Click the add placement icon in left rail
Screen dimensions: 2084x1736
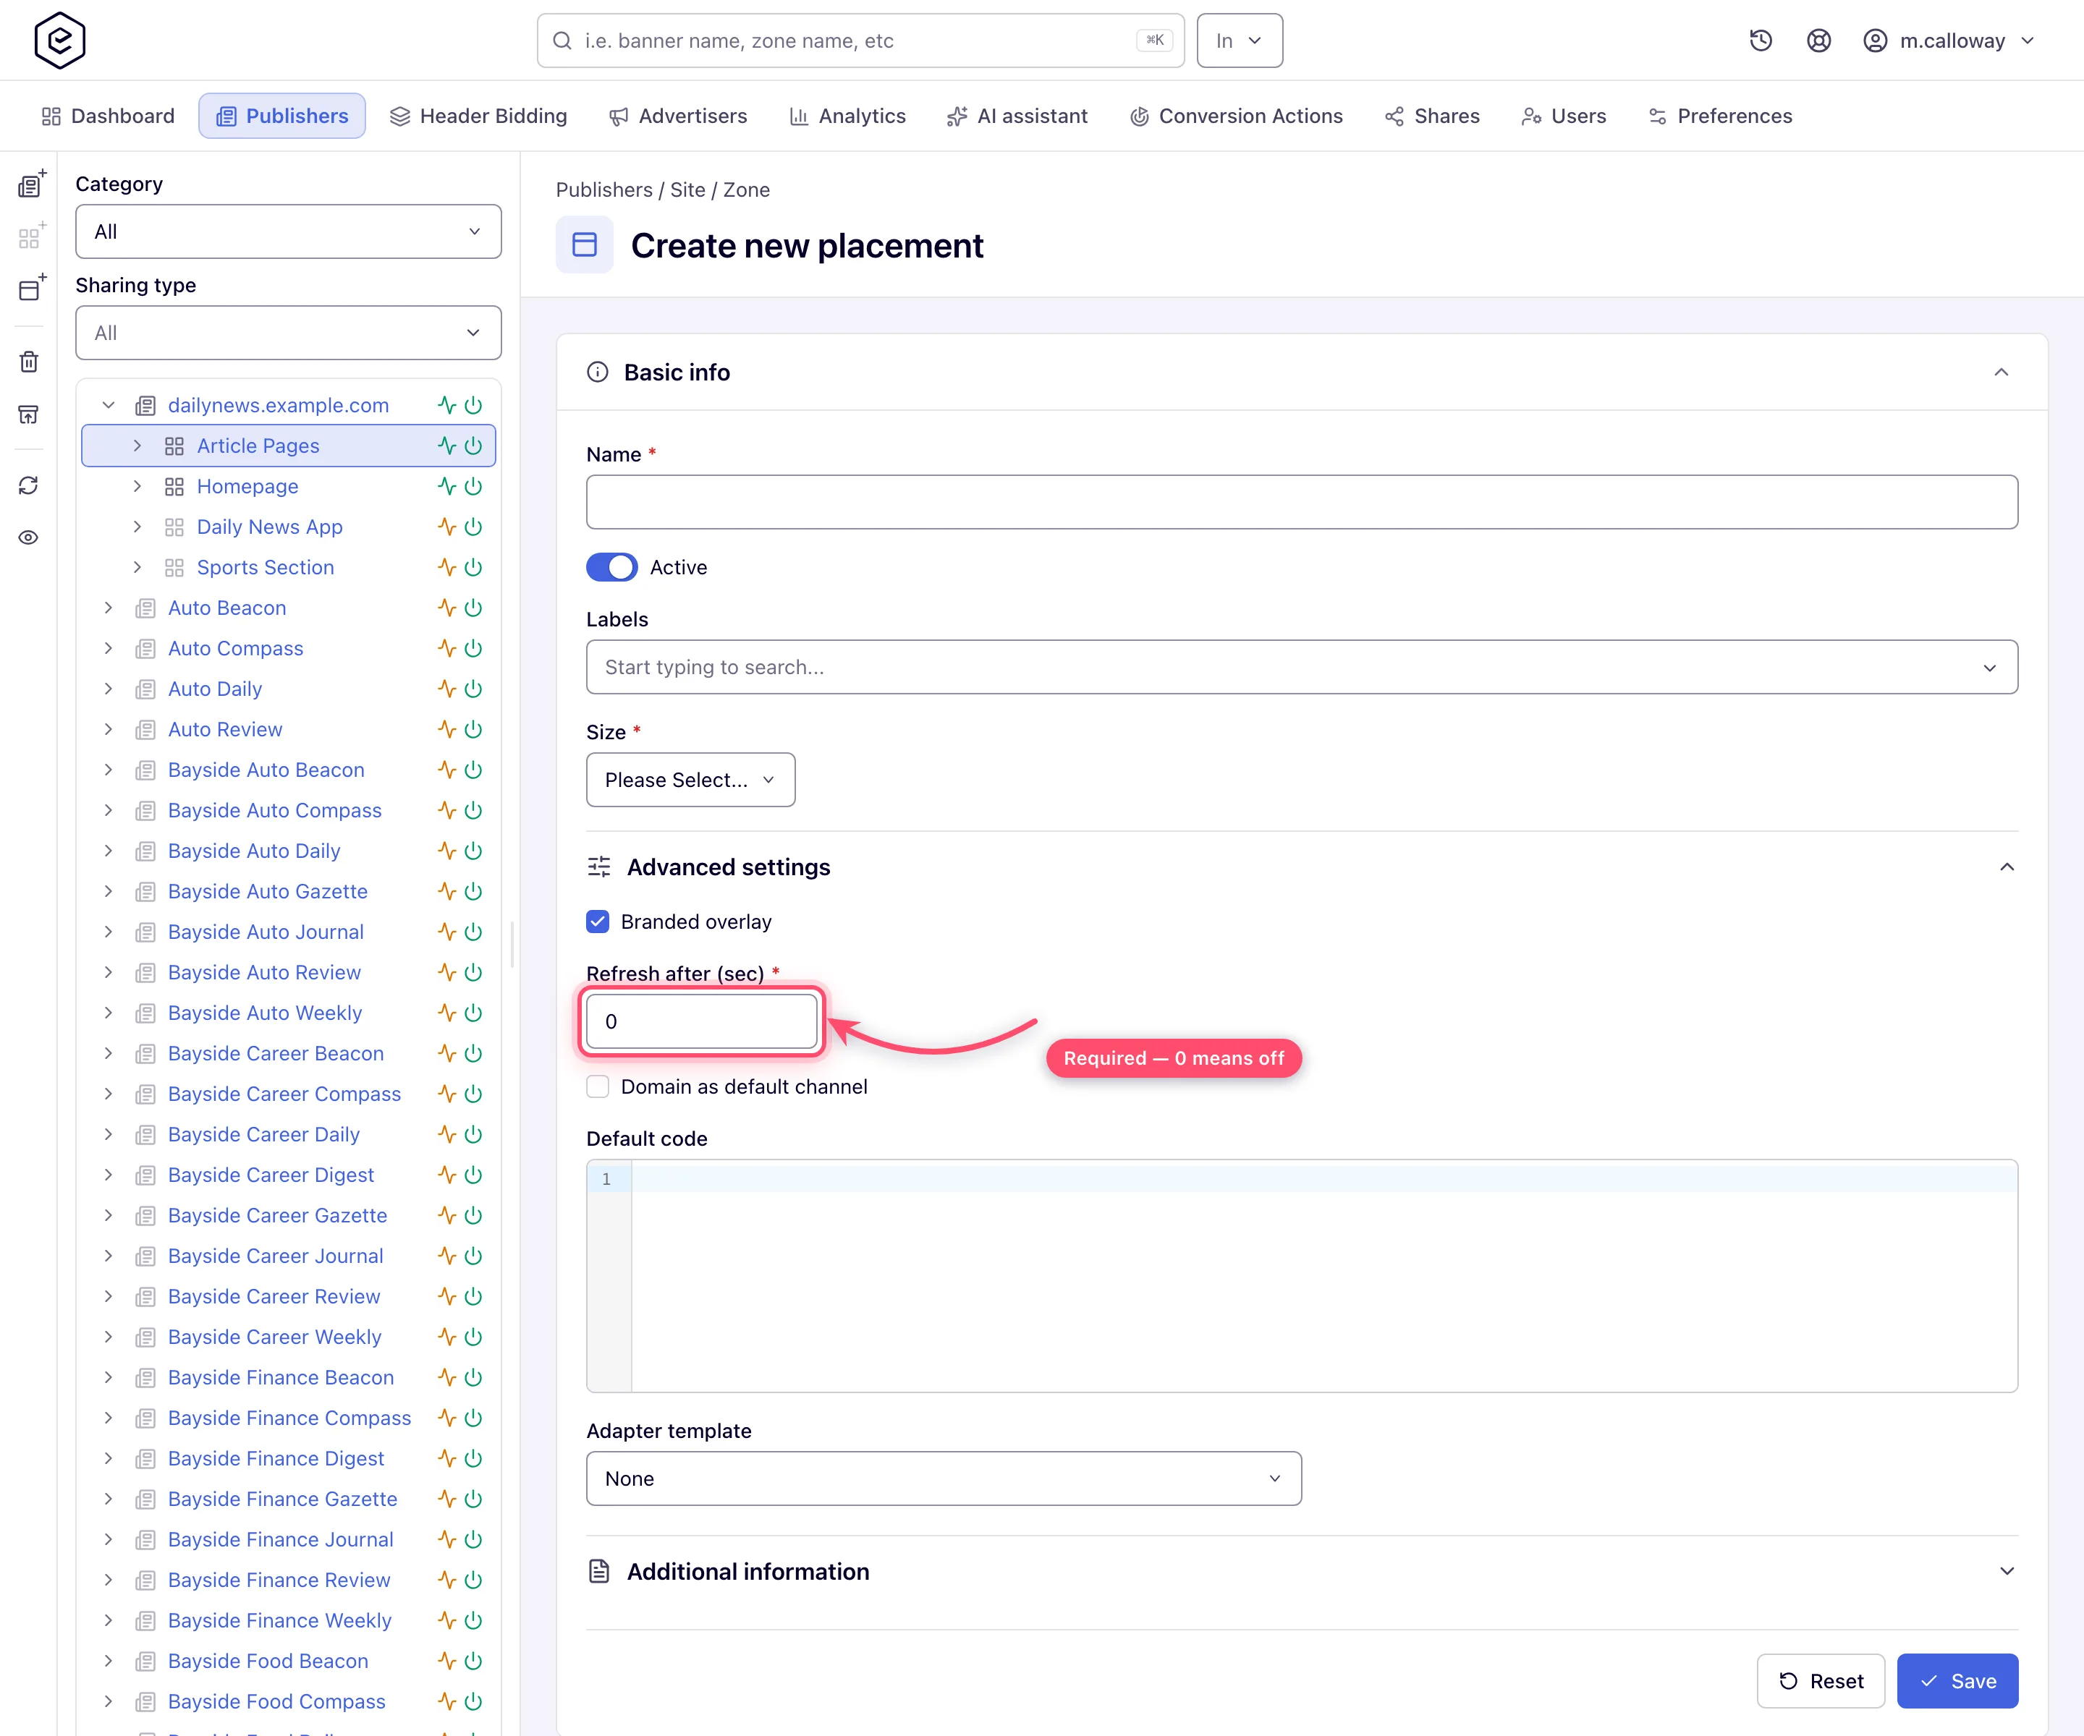(x=31, y=289)
